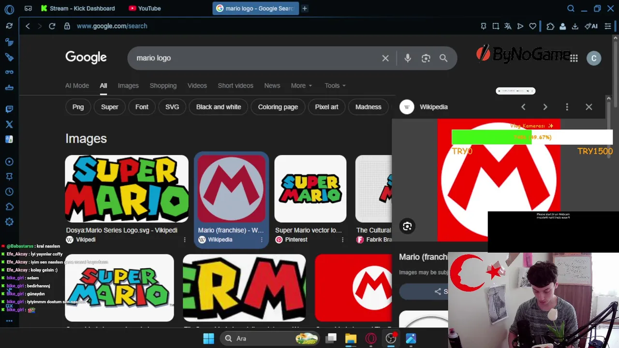619x348 pixels.
Task: Open Google account avatar C
Action: [594, 58]
